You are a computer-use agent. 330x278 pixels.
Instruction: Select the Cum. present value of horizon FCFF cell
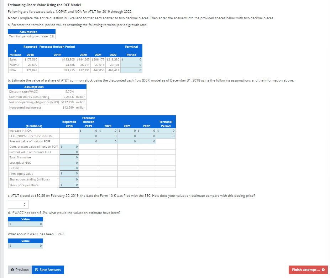pyautogui.click(x=70, y=146)
